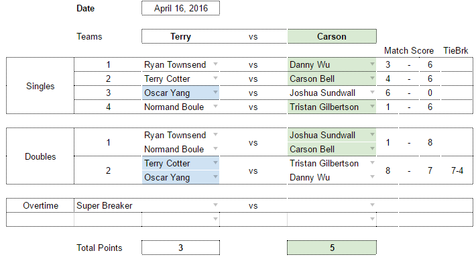The width and height of the screenshot is (476, 259).
Task: Open Normand Boule dropdown in Doubles 1
Action: [x=215, y=149]
